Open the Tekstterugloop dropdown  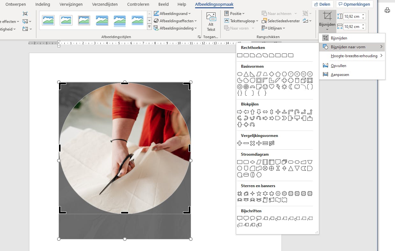coord(241,21)
